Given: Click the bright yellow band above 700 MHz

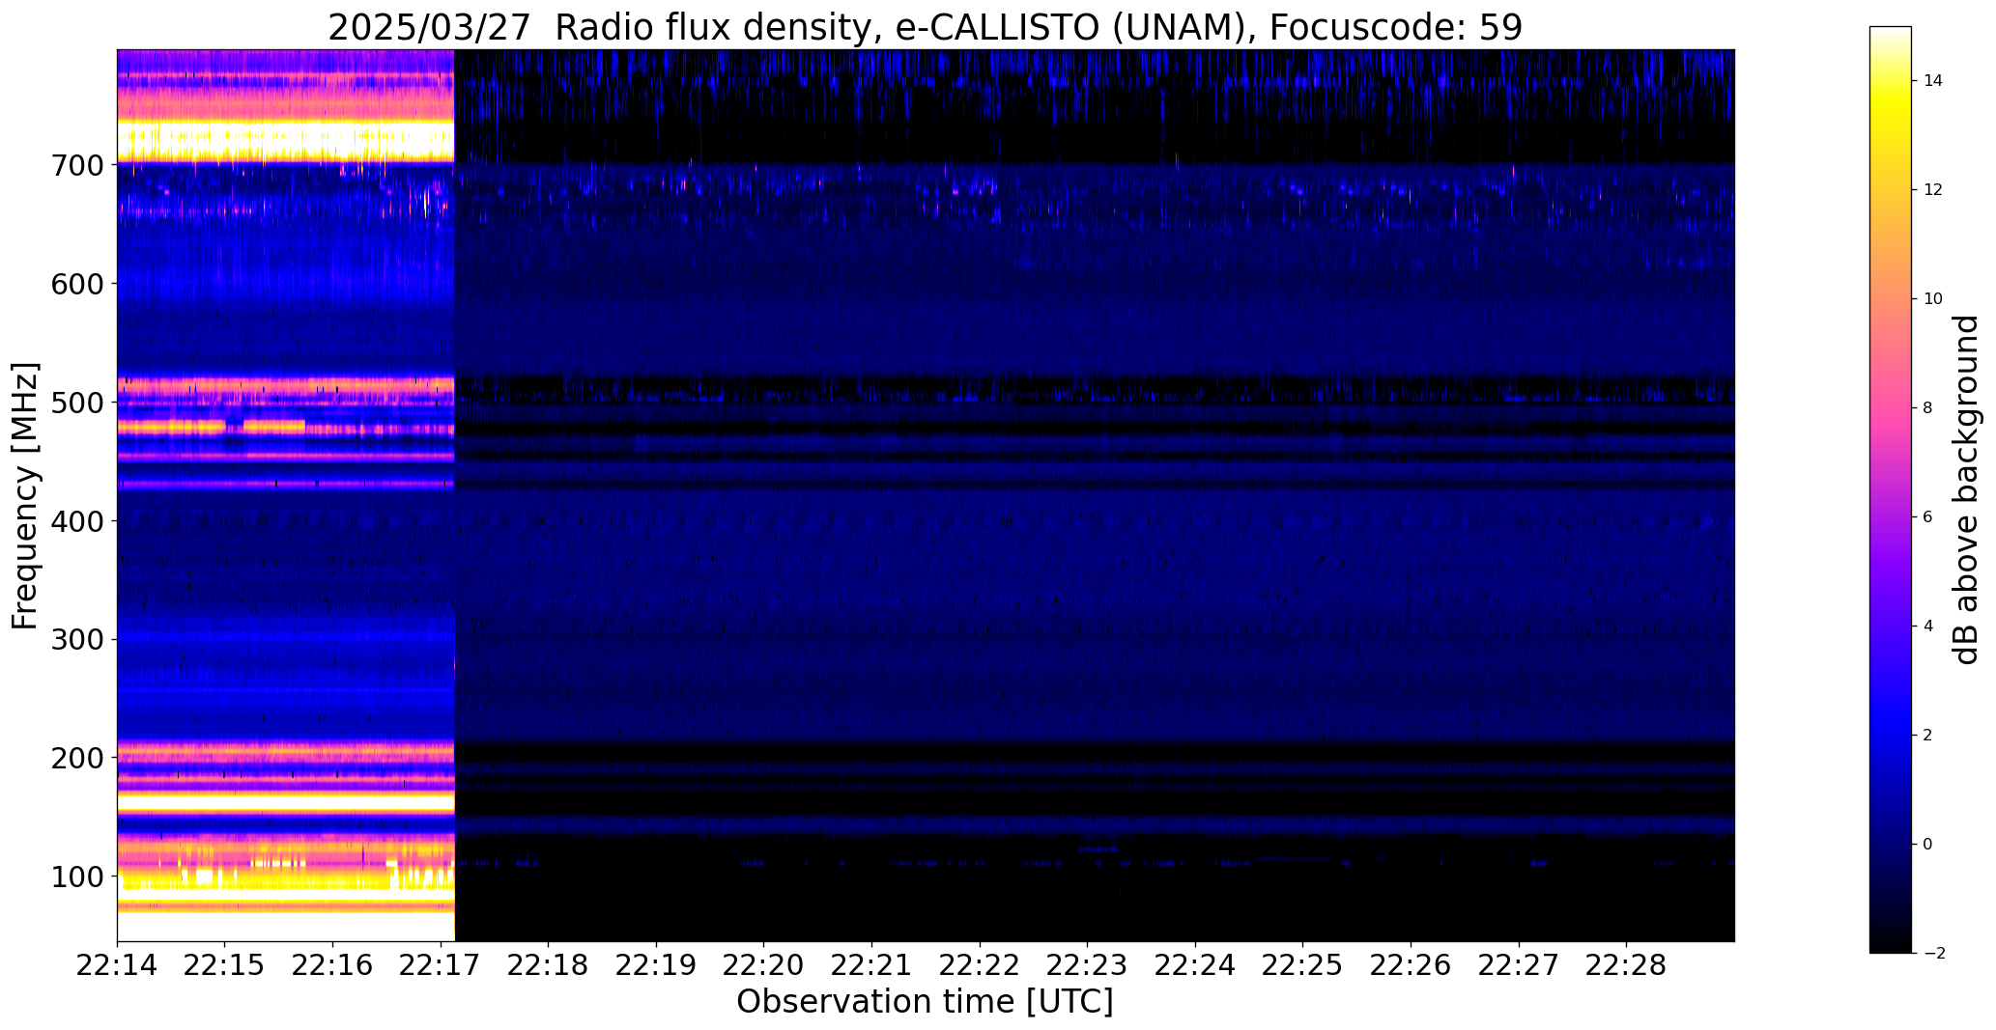Looking at the screenshot, I should 285,141.
